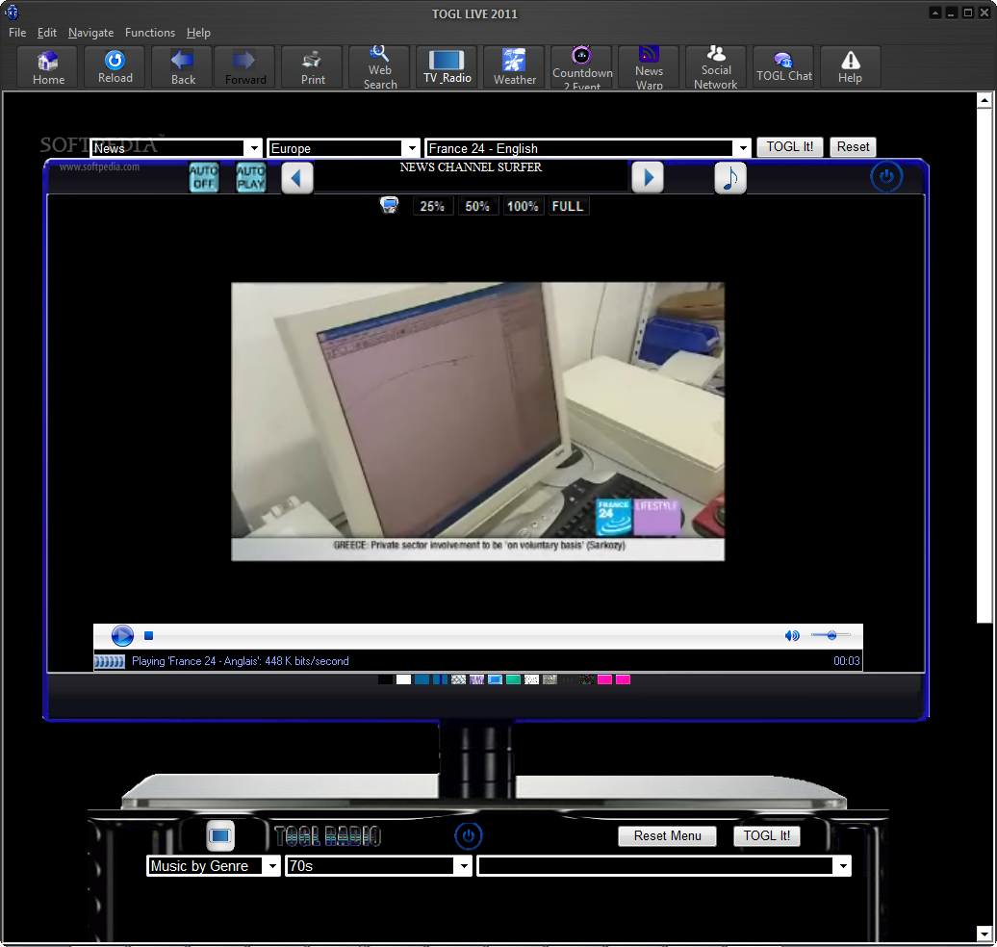997x947 pixels.
Task: Select the teal green skin swatch
Action: point(513,679)
